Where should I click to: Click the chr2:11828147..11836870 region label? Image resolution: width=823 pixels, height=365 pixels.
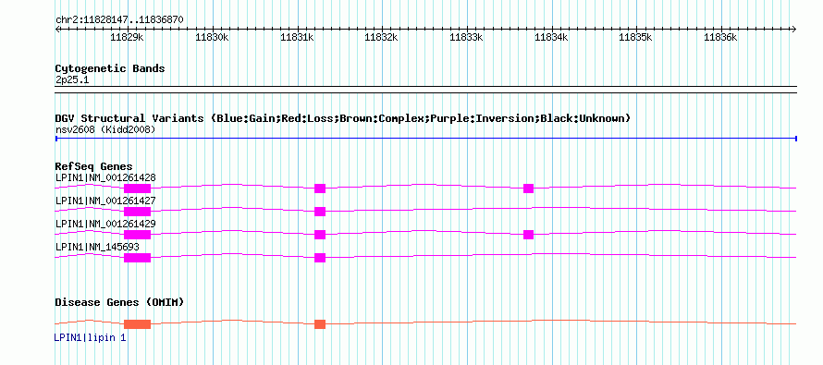coord(119,20)
